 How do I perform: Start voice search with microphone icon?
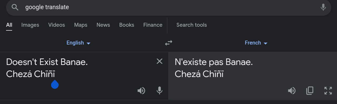[x=323, y=7]
